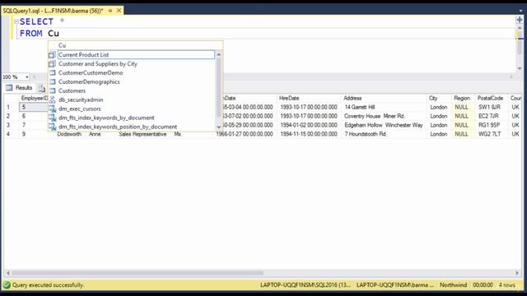
Task: Click the table icon beside Customers suggestion
Action: click(52, 91)
